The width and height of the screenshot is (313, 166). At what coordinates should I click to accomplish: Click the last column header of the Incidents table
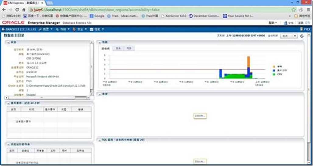pyautogui.click(x=81, y=109)
